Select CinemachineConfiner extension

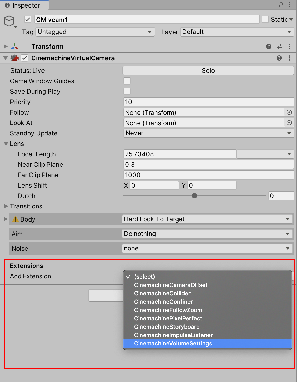click(x=207, y=302)
